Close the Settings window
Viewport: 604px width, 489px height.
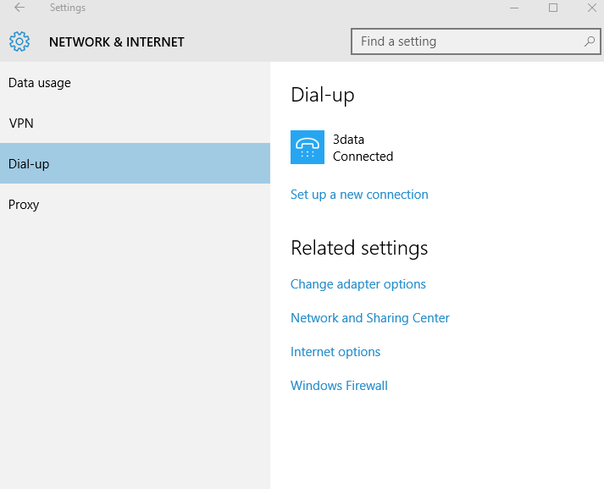tap(592, 8)
